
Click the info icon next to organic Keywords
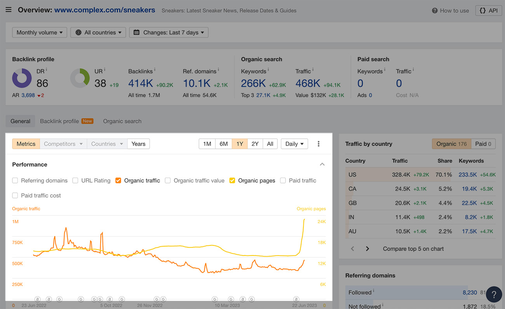(x=268, y=70)
